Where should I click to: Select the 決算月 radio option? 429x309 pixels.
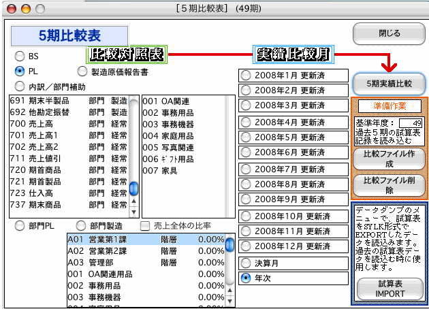click(x=246, y=263)
